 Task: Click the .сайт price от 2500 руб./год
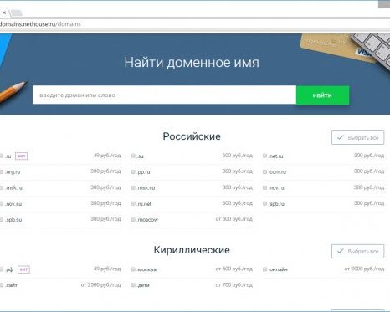coord(100,284)
